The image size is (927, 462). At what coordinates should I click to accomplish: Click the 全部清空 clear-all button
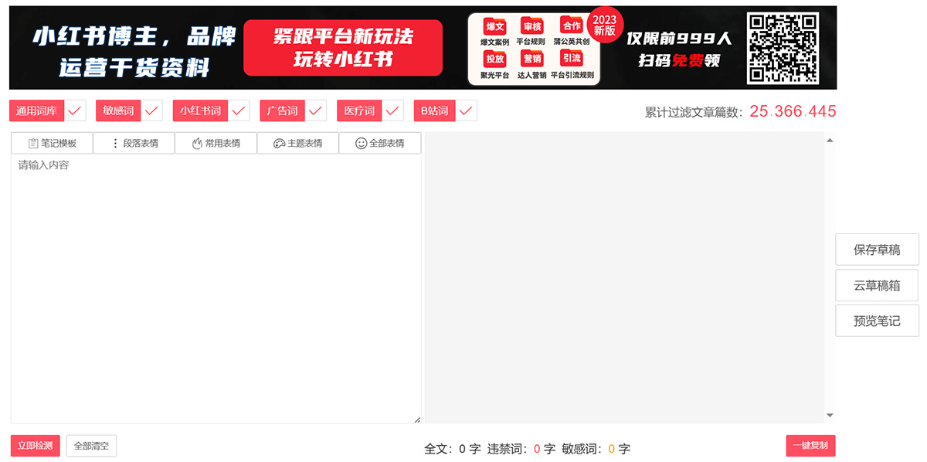pyautogui.click(x=91, y=446)
